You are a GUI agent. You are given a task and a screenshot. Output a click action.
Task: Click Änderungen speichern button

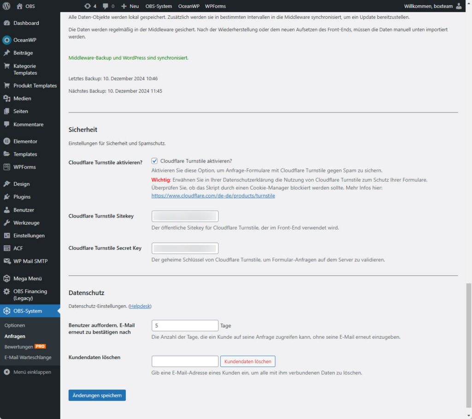(x=97, y=395)
